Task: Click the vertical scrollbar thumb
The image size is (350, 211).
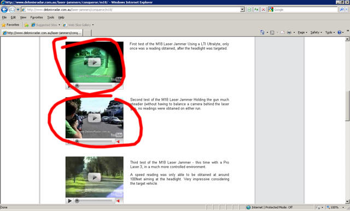Action: coord(347,106)
